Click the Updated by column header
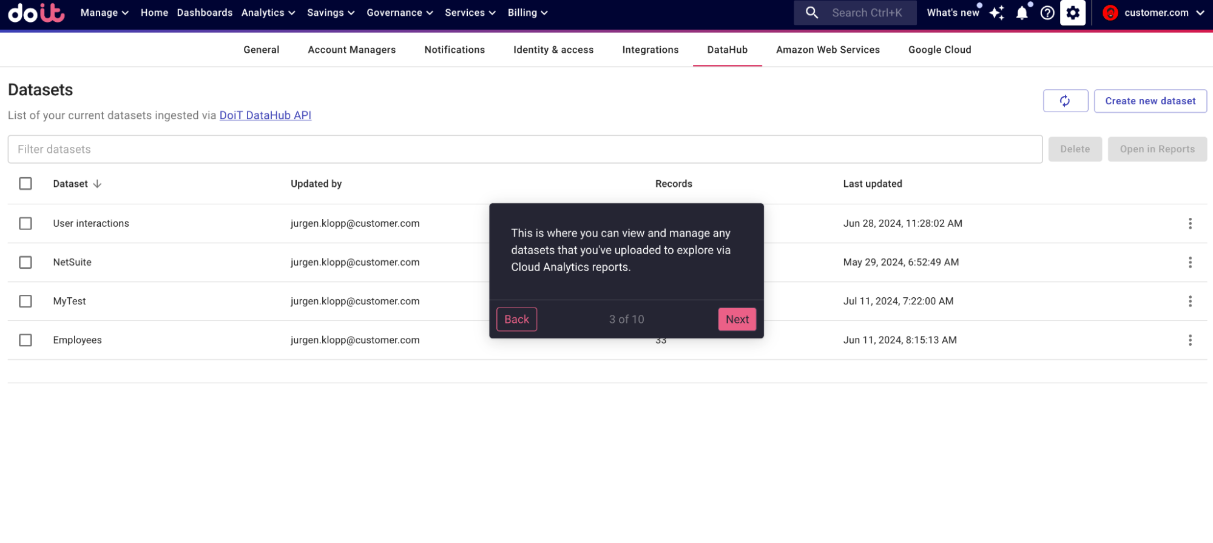This screenshot has width=1213, height=543. [x=316, y=184]
